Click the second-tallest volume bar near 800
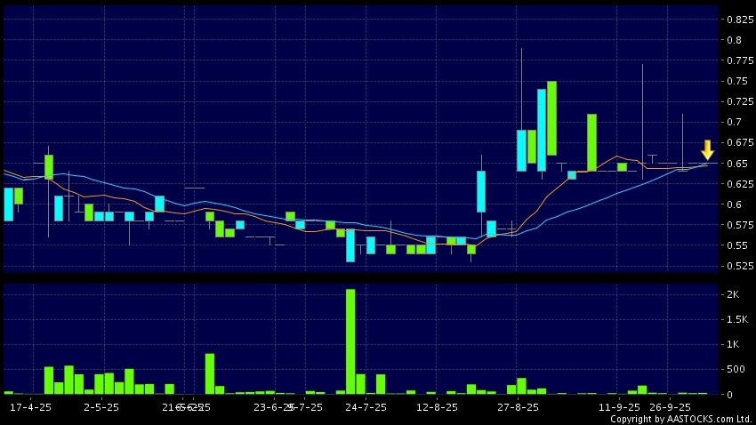Screen dimensions: 756x425 pyautogui.click(x=210, y=373)
